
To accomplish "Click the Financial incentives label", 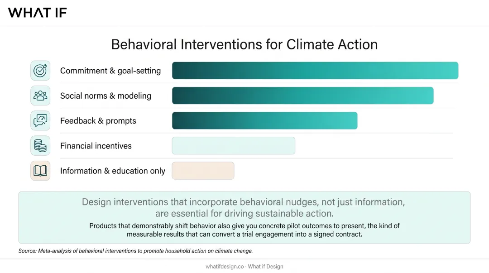I will 96,146.
